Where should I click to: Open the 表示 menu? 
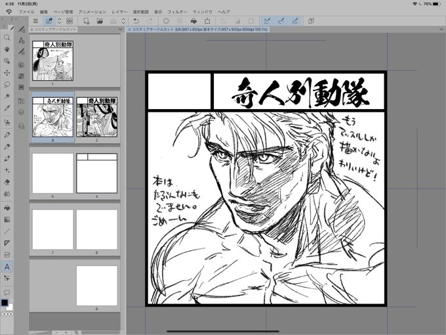(x=158, y=12)
